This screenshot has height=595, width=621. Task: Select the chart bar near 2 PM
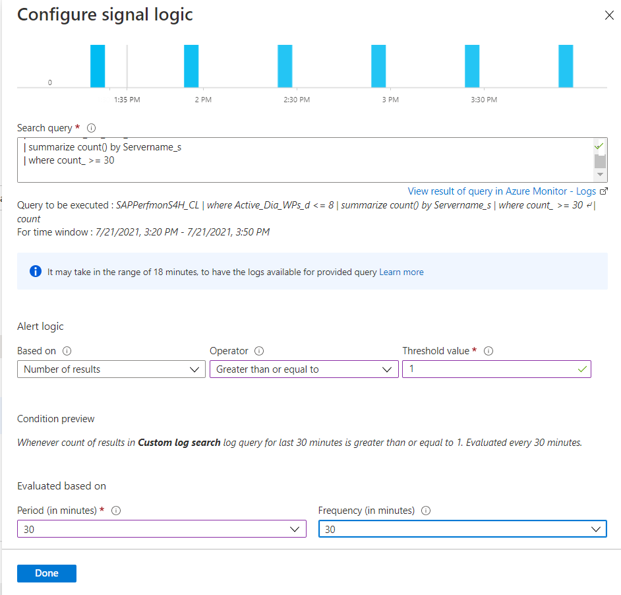(x=191, y=66)
